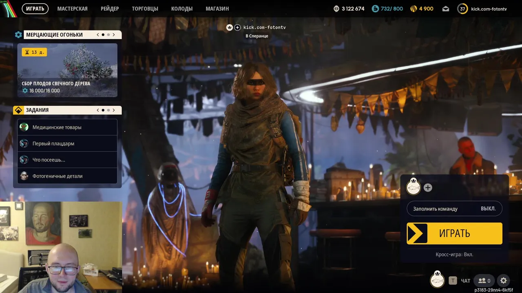
Task: Click the kick.com-fotontv nameplate above character
Action: [x=264, y=27]
